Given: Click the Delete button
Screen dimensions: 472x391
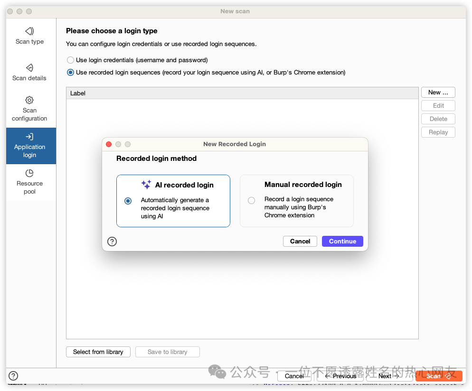Looking at the screenshot, I should click(x=438, y=119).
